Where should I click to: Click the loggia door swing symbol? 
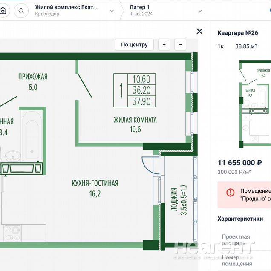(x=147, y=165)
